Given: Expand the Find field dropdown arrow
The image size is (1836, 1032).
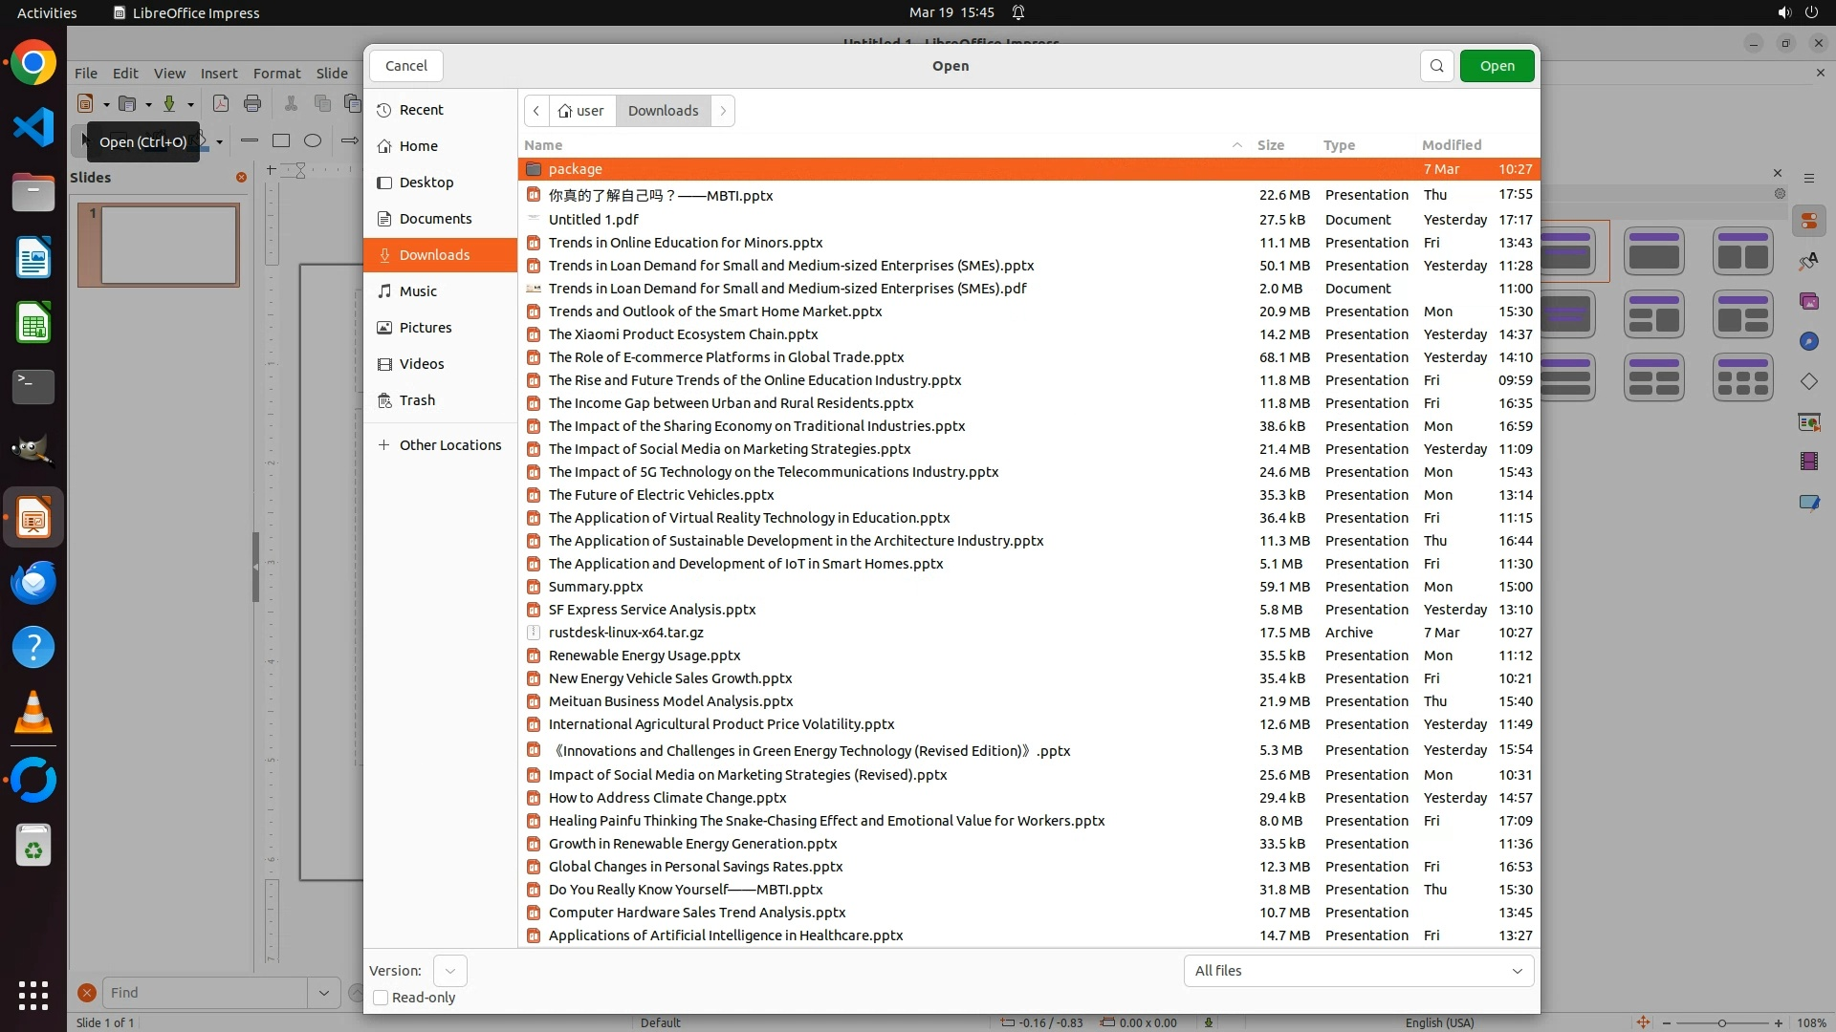Looking at the screenshot, I should pos(324,993).
